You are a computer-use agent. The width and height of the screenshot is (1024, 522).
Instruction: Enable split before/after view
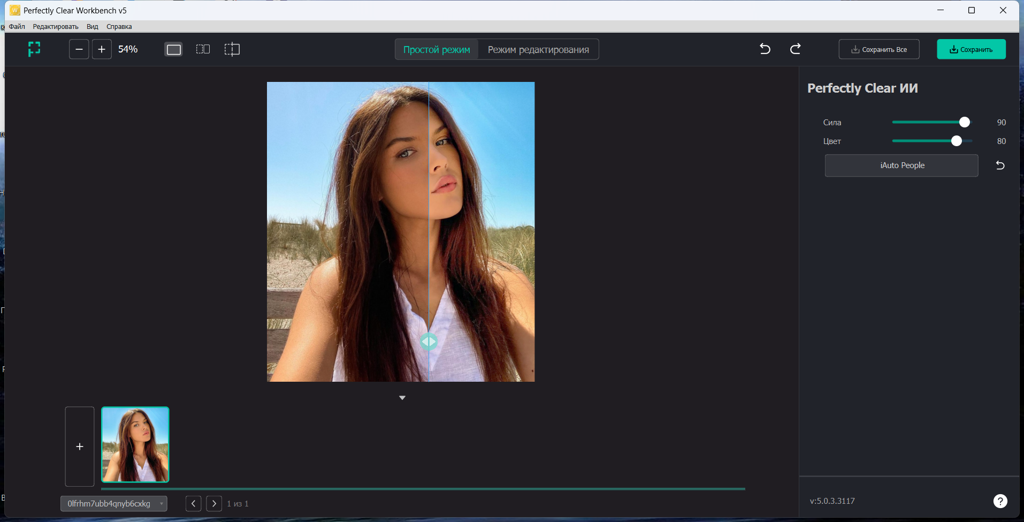tap(232, 49)
